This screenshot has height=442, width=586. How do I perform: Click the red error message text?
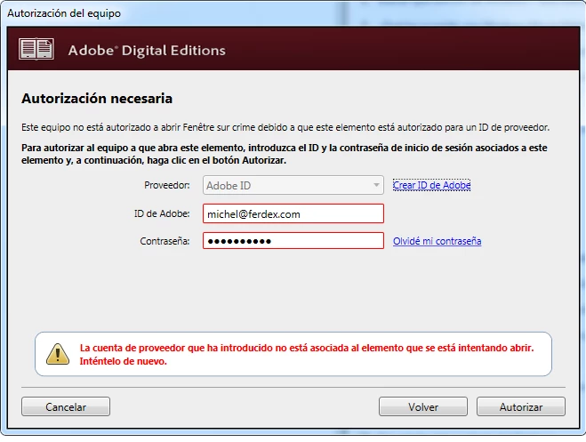coord(307,354)
